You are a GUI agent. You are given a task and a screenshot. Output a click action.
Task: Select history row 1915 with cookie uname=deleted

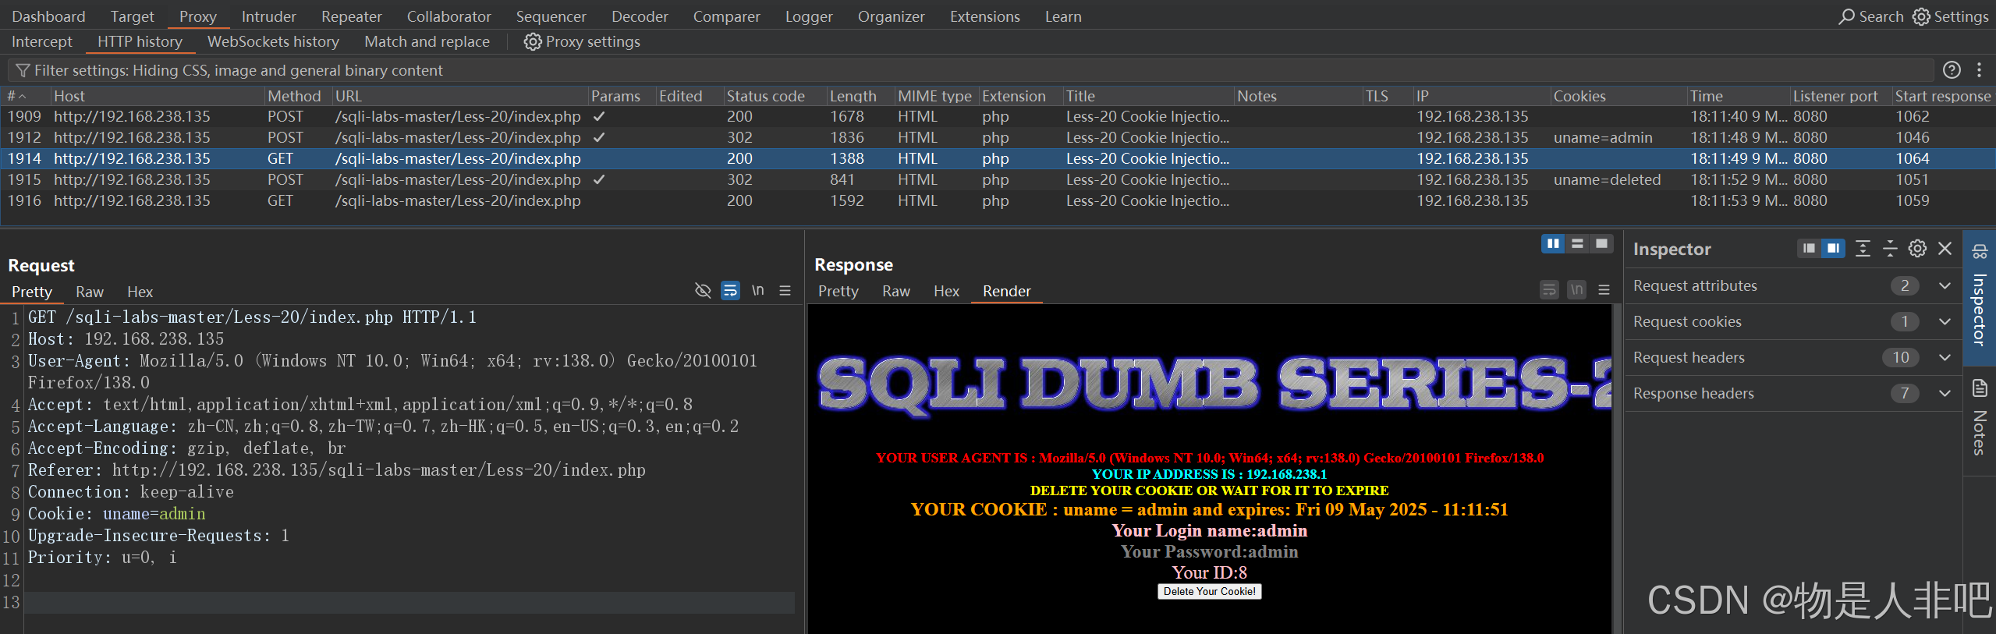998,179
